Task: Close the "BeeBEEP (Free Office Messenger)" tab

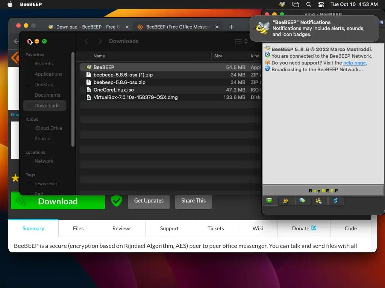Action: point(217,27)
